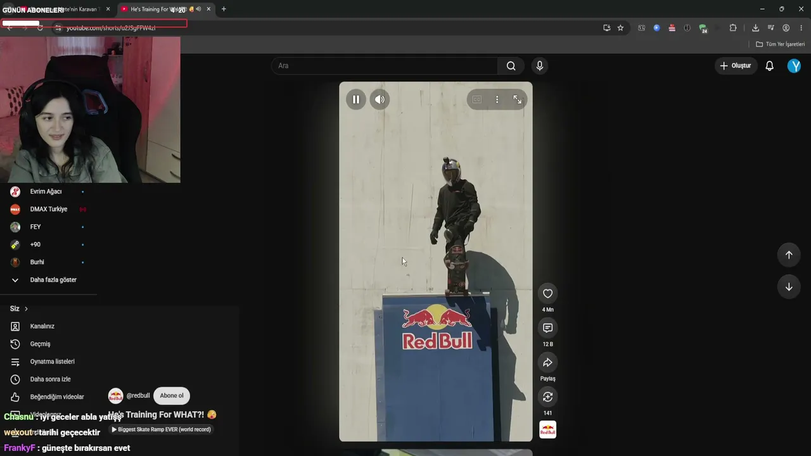The width and height of the screenshot is (811, 456).
Task: Open FEY subscription channel
Action: point(48,227)
